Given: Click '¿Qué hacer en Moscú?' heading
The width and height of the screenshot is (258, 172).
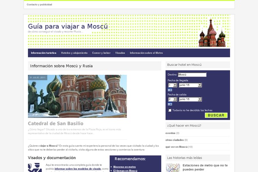Looking at the screenshot, I should point(184,126).
